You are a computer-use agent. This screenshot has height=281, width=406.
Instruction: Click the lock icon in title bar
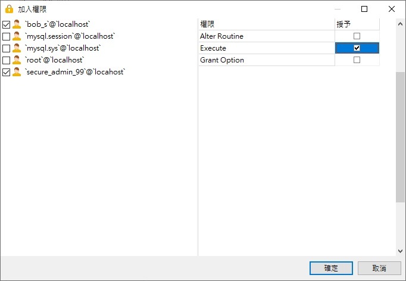coord(9,9)
